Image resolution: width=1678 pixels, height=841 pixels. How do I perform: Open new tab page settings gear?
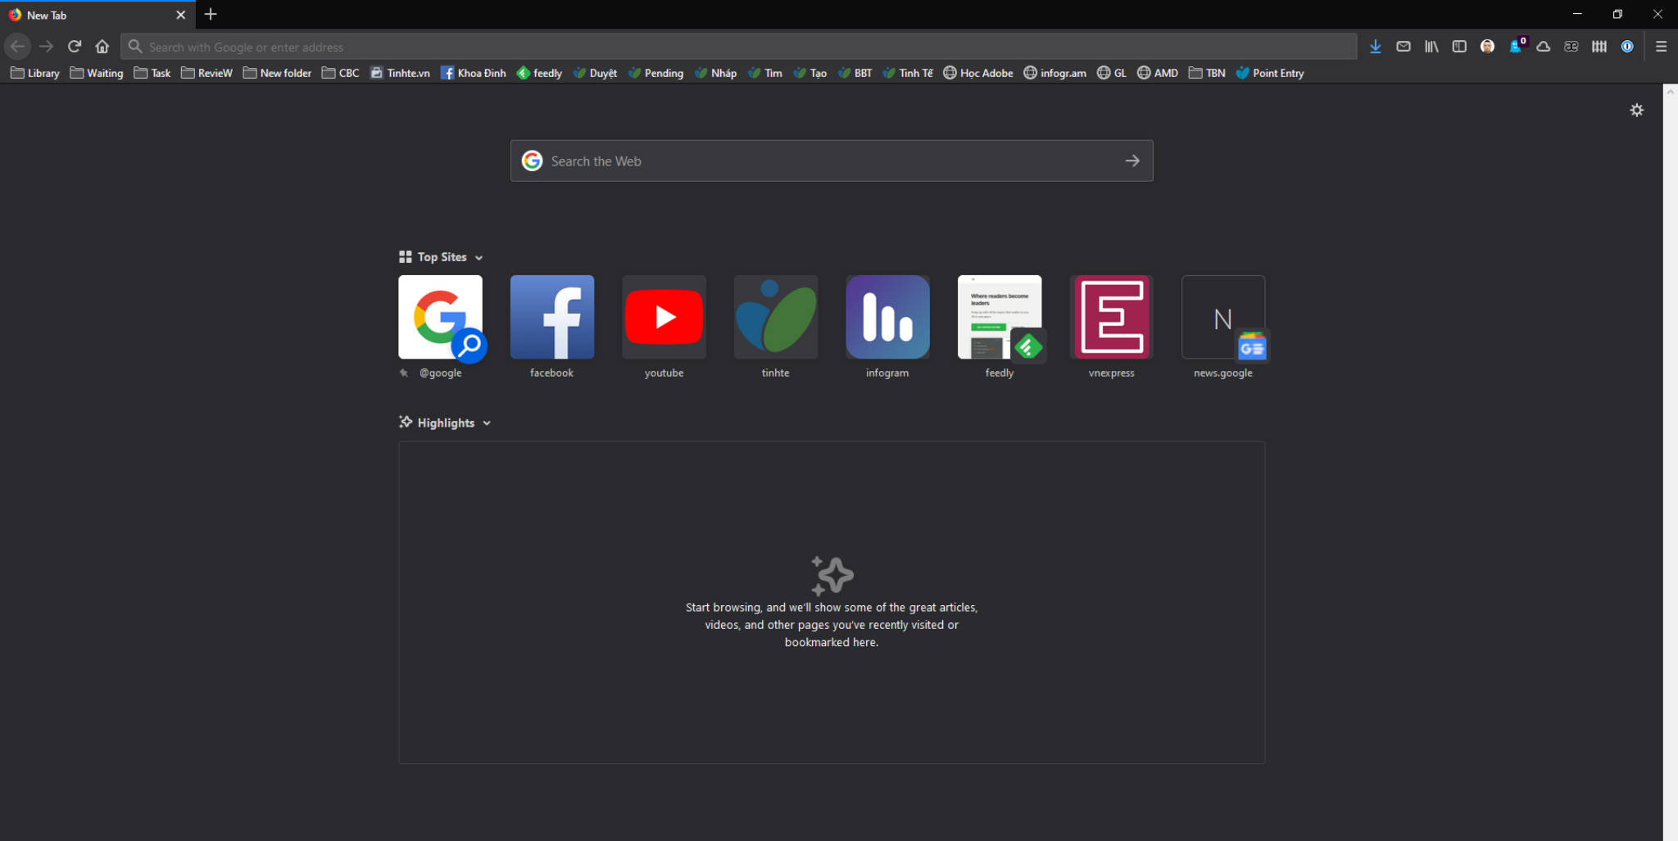1636,110
